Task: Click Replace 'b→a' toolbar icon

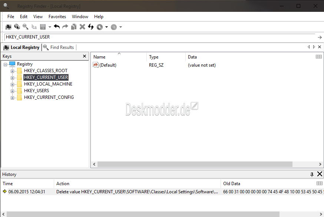Action: (34, 27)
